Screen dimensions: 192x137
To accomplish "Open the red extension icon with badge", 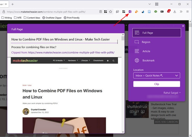I will pyautogui.click(x=169, y=11).
